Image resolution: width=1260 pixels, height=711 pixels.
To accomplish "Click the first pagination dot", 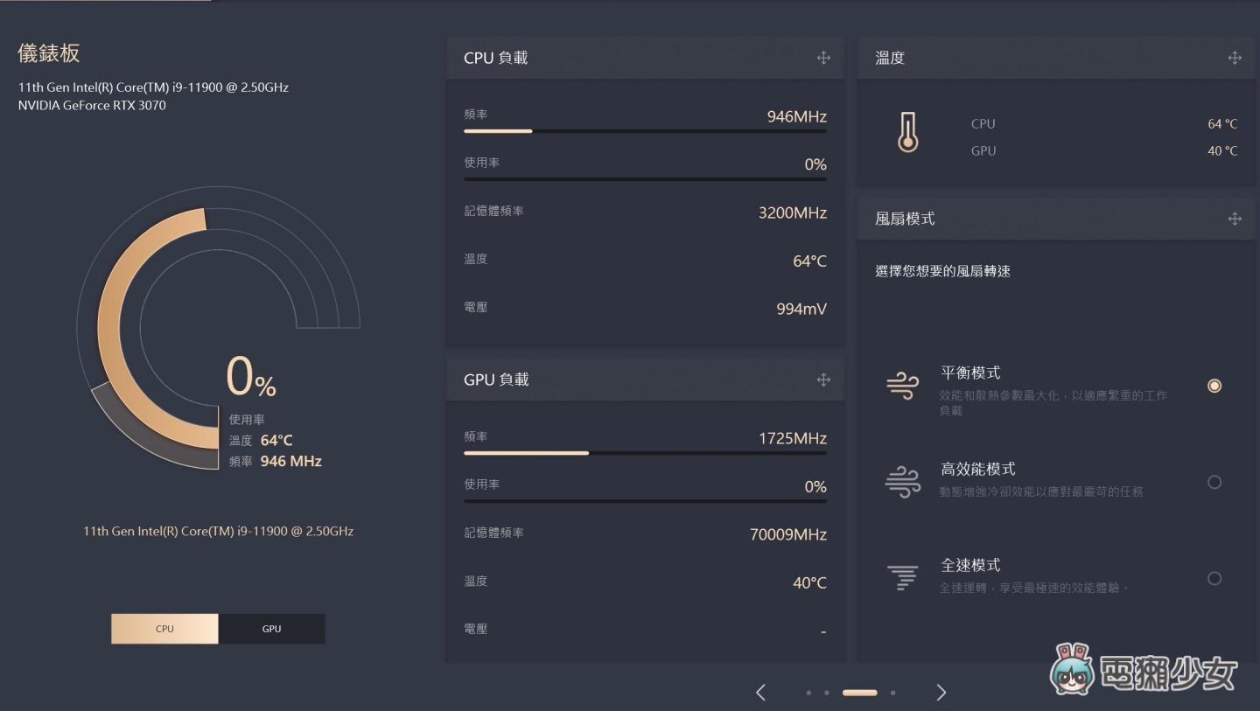I will pos(808,692).
